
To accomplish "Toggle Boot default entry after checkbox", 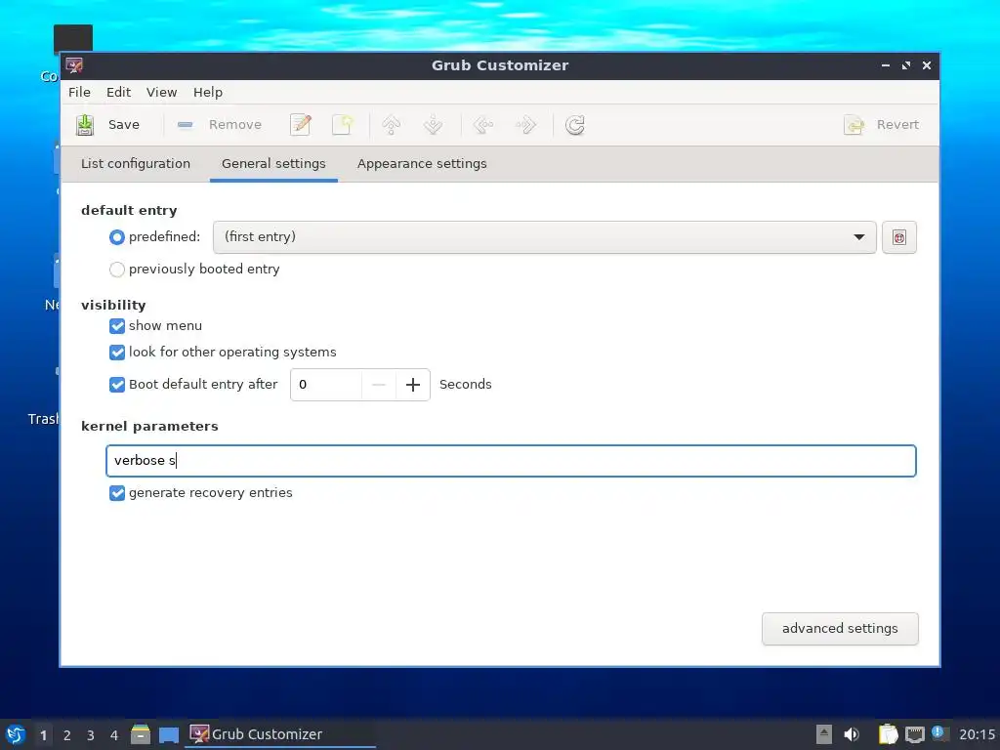I will [117, 385].
